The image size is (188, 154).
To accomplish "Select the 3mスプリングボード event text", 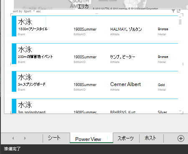I will (x=32, y=84).
